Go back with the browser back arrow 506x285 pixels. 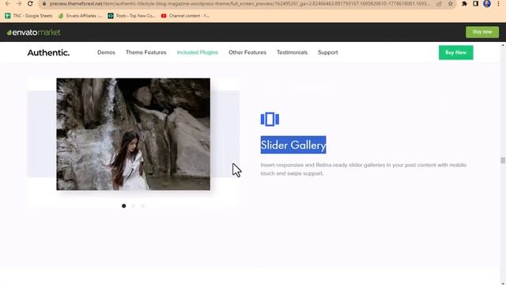pos(7,3)
